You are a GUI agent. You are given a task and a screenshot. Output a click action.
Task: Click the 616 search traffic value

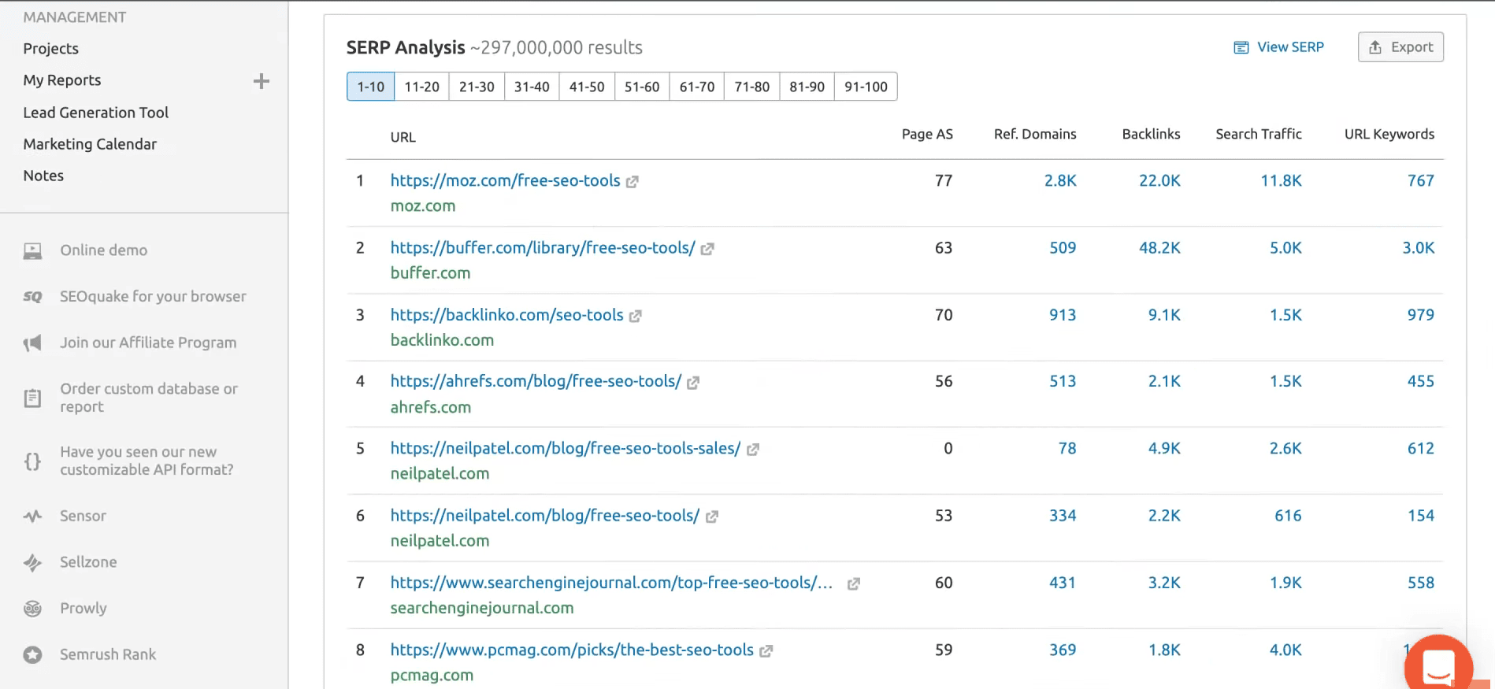(1289, 515)
